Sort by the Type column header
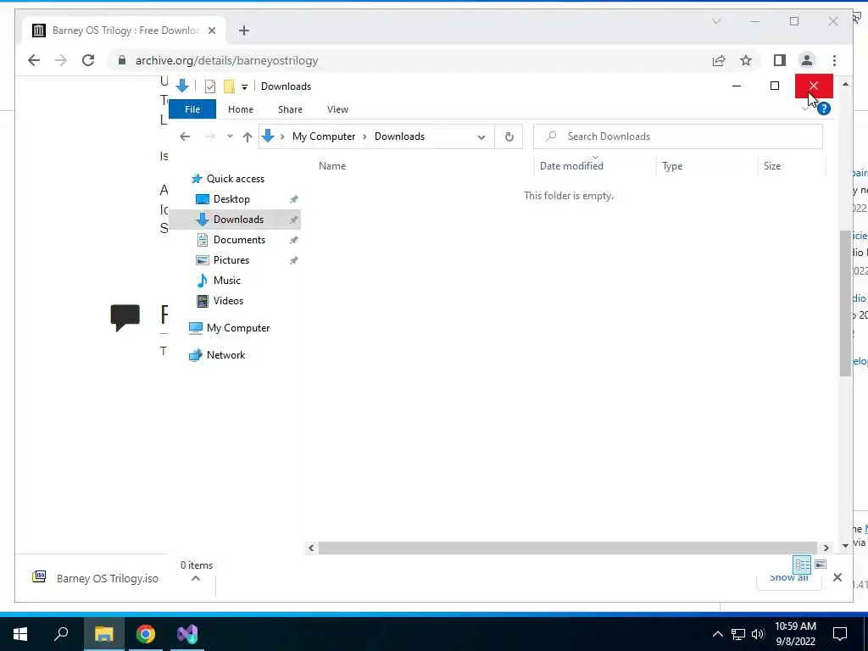 (672, 166)
